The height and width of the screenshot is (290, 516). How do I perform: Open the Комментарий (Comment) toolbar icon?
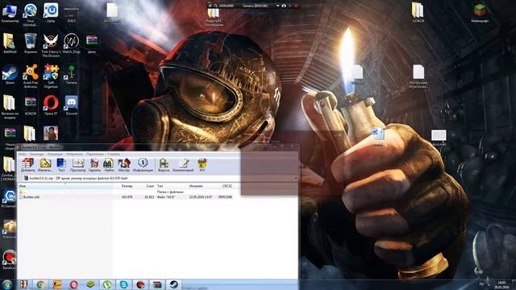pos(183,165)
